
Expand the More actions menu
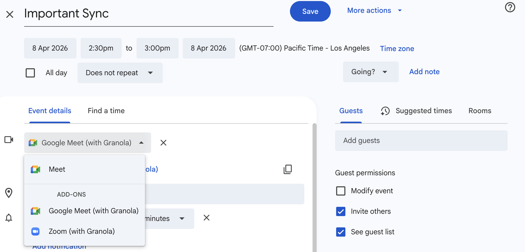(x=374, y=11)
